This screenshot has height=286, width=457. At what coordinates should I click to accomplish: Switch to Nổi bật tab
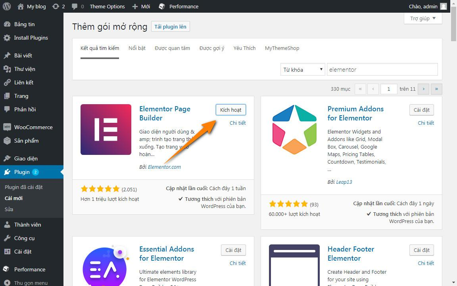click(x=137, y=48)
